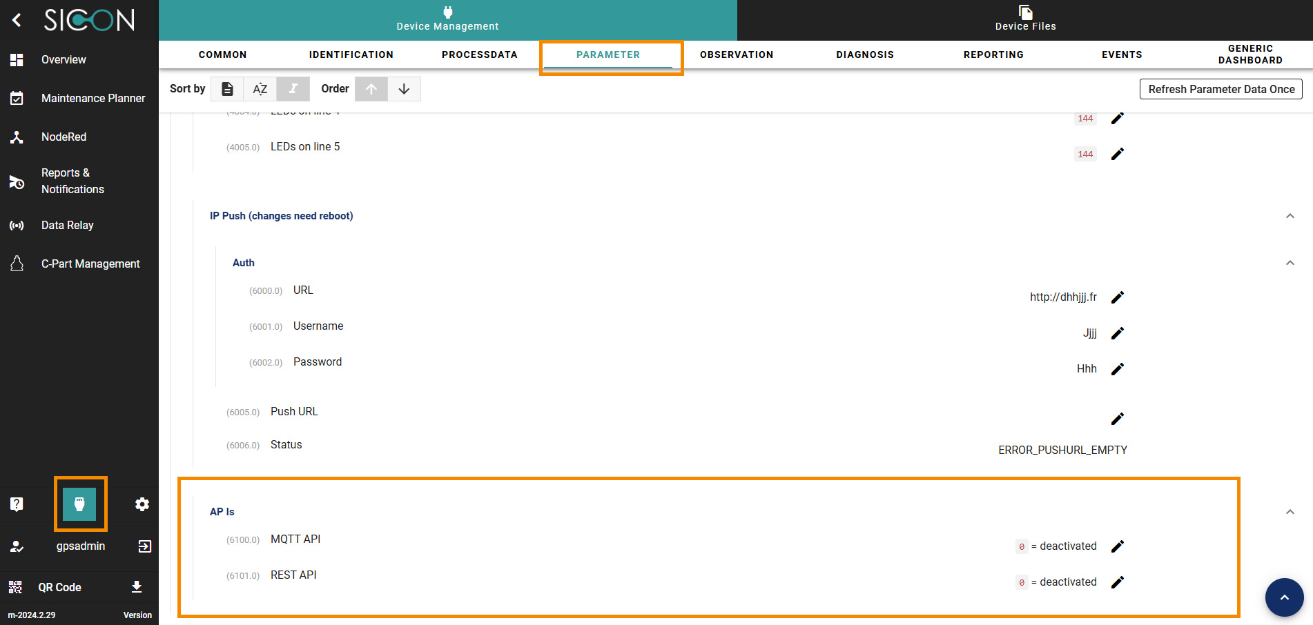Open the Data Relay page

click(x=67, y=225)
